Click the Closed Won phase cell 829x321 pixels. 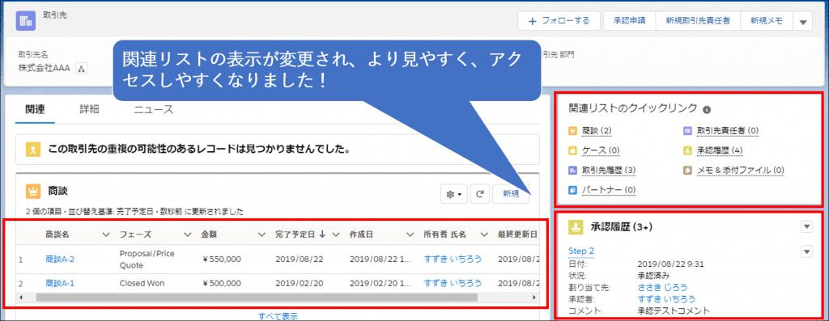[x=142, y=284]
